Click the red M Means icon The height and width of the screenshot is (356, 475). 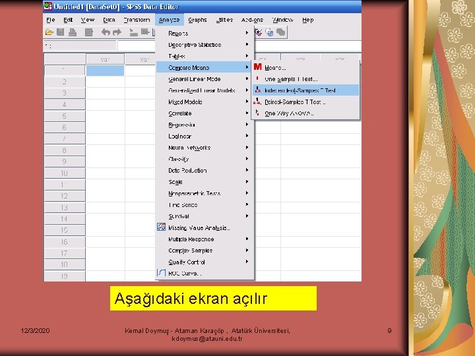tap(257, 67)
